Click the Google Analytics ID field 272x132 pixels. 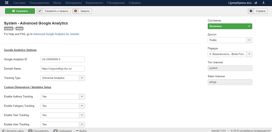(63, 59)
